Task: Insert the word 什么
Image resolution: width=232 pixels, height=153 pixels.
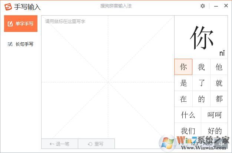Action: coord(188,115)
